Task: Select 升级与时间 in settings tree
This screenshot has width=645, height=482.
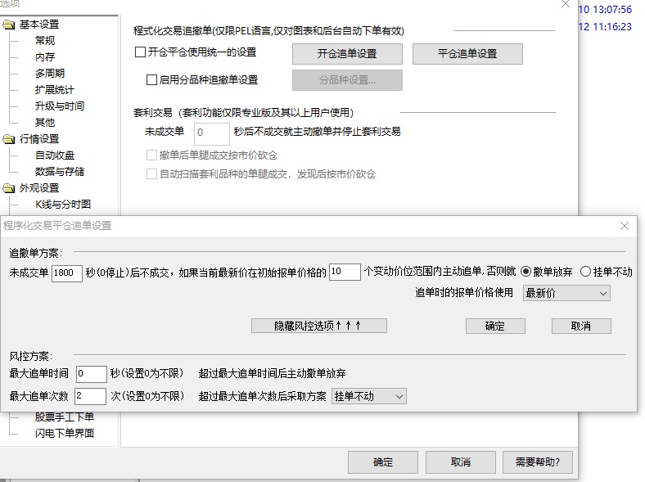Action: [x=60, y=106]
